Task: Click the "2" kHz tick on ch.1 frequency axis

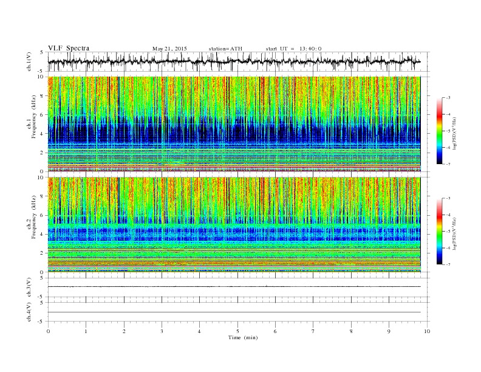Action: coord(43,153)
